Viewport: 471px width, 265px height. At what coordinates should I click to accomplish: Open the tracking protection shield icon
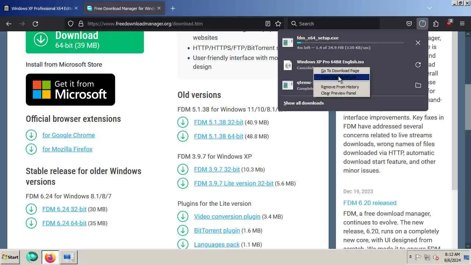[x=71, y=24]
